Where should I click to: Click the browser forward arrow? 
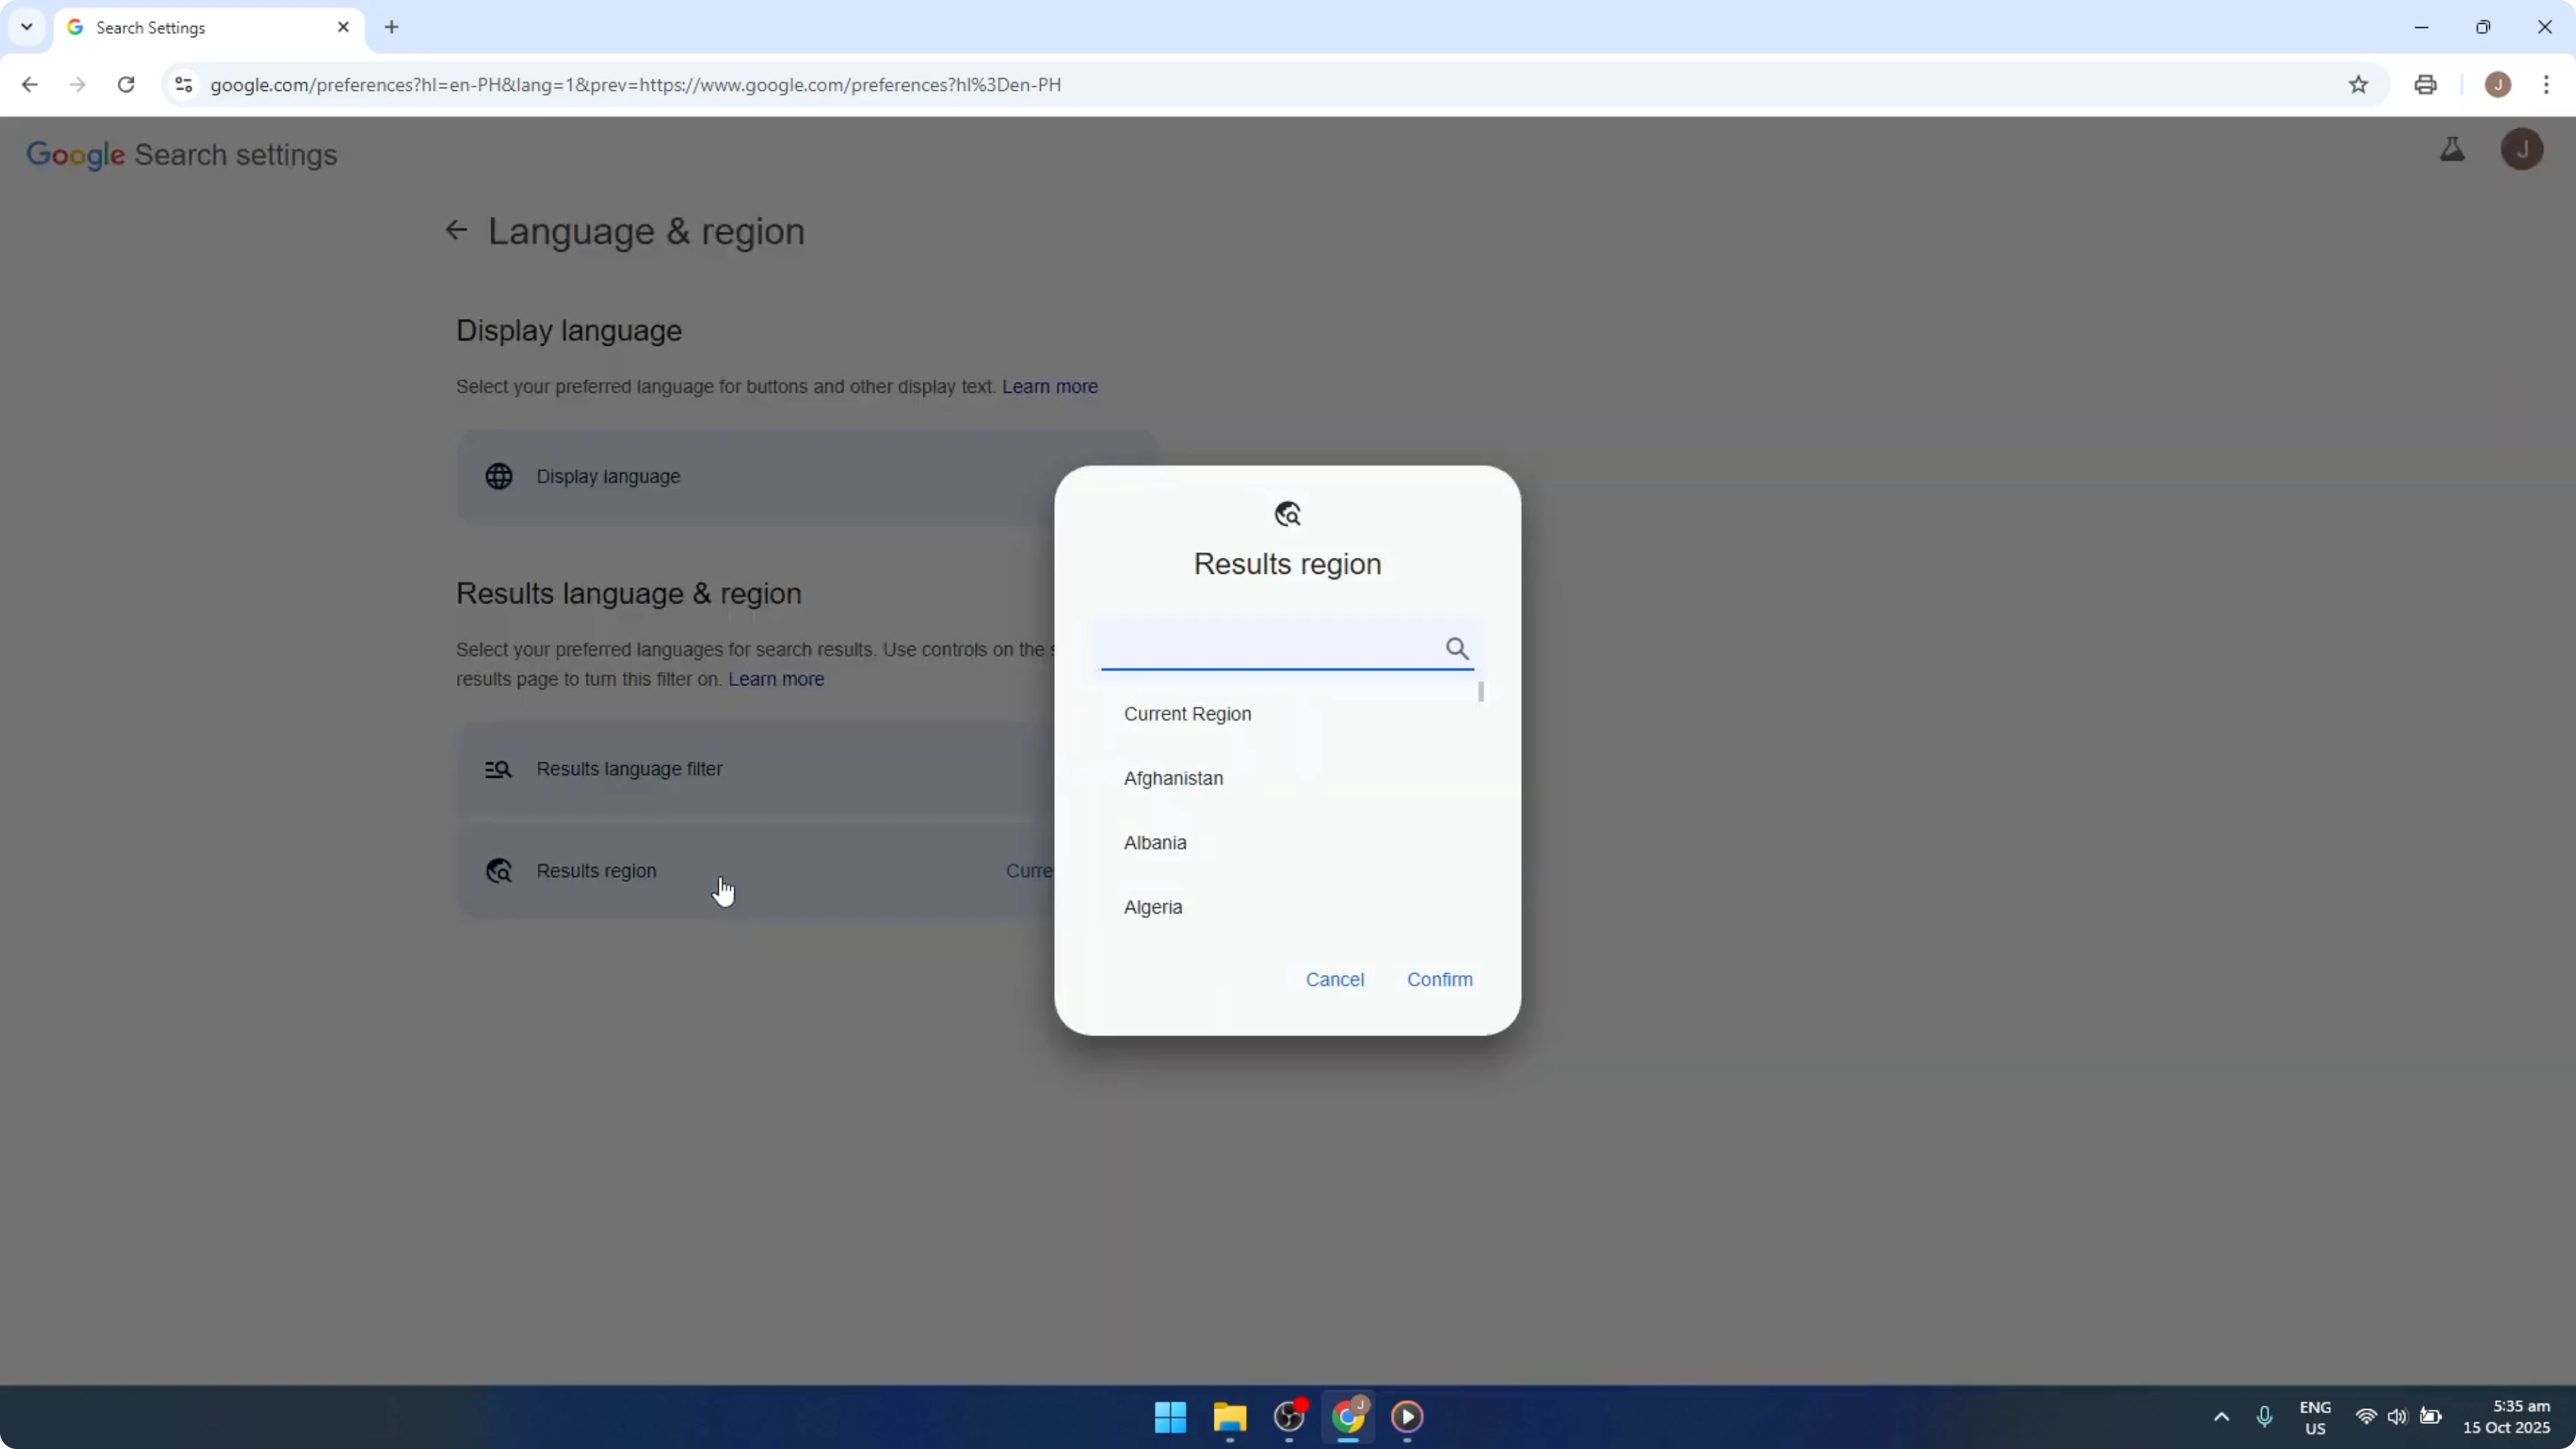point(77,85)
